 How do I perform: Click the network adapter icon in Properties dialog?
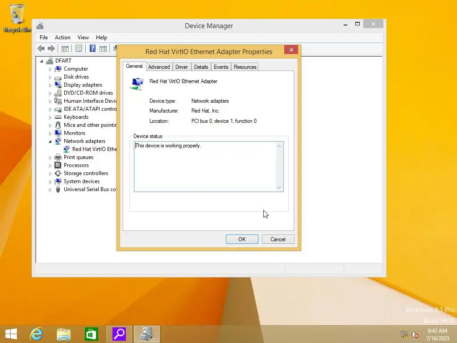(x=137, y=84)
